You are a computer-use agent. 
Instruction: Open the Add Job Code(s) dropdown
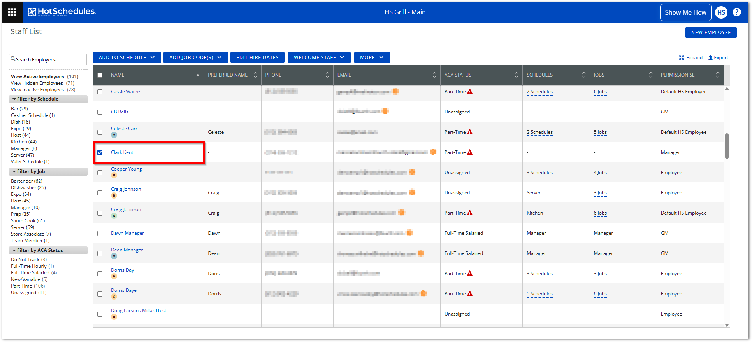pyautogui.click(x=195, y=58)
